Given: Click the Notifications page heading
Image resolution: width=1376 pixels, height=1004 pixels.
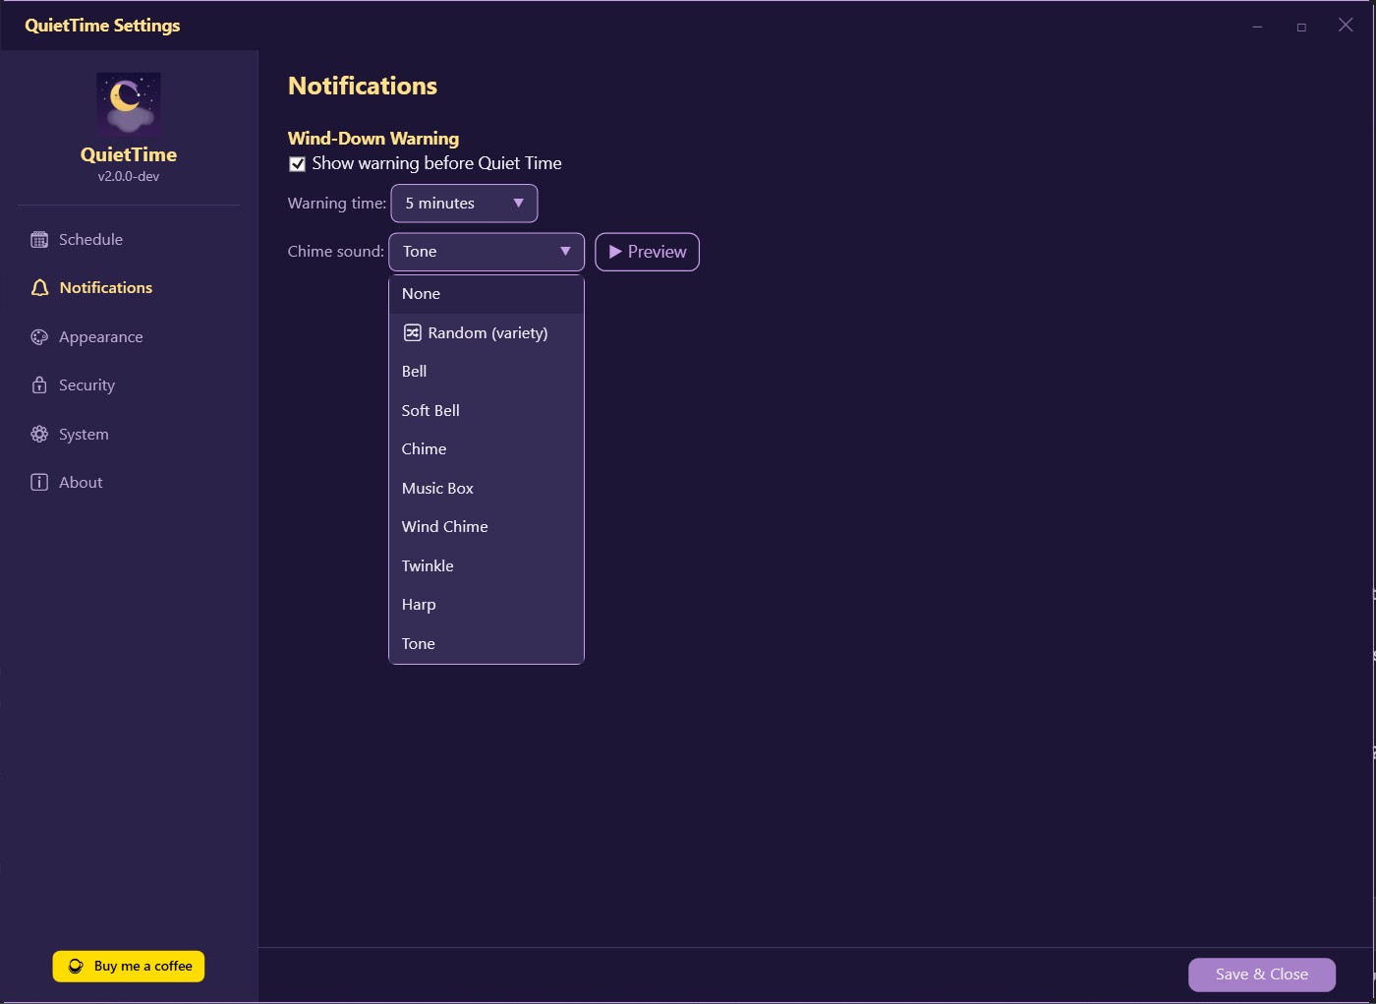Looking at the screenshot, I should tap(363, 86).
